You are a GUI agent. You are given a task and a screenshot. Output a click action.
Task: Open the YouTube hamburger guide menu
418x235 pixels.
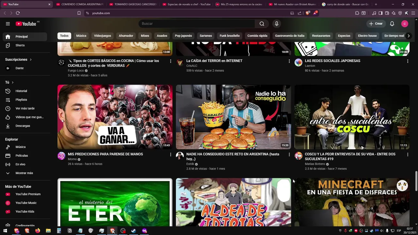[8, 23]
